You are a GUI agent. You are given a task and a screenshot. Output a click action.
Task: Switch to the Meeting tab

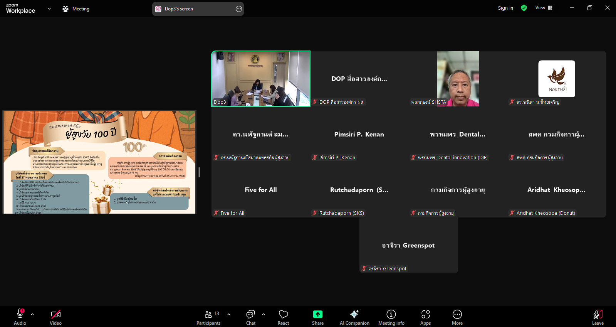pos(76,8)
